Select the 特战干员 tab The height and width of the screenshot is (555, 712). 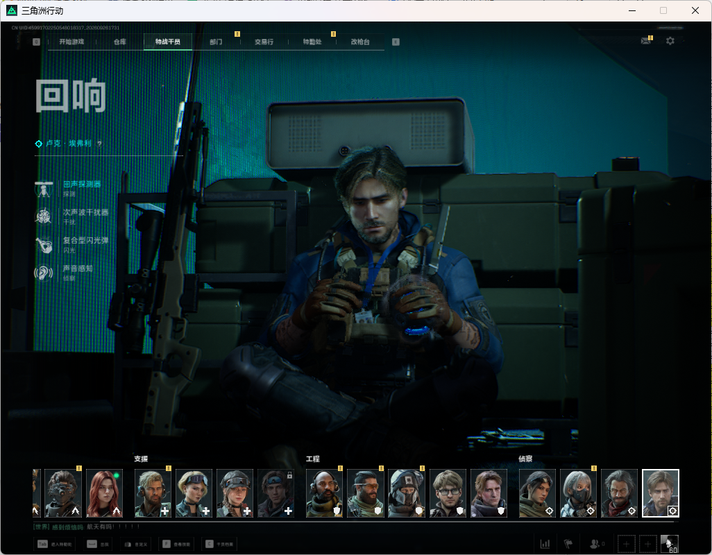point(167,42)
